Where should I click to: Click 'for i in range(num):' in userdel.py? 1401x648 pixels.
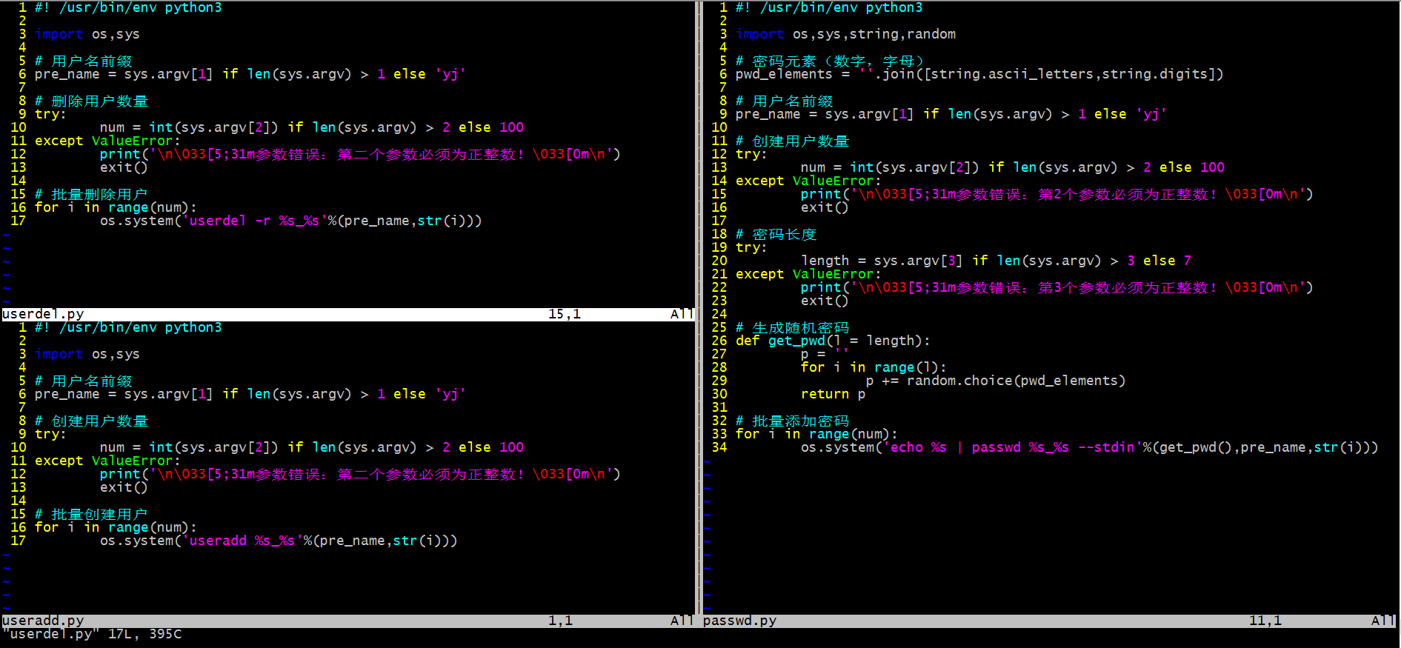point(116,207)
